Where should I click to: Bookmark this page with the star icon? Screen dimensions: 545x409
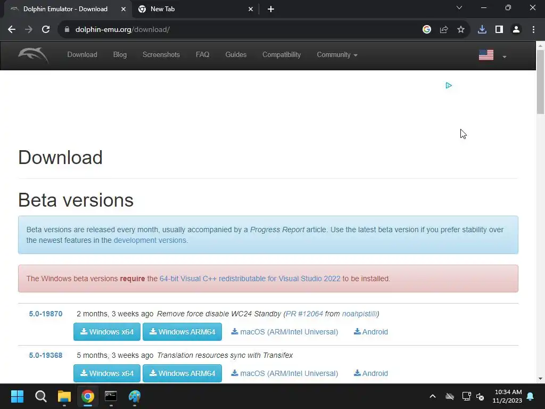[x=461, y=30]
